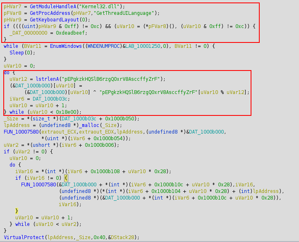The width and height of the screenshot is (299, 242).
Task: Select the ushort type keyword
Action: pos(41,145)
